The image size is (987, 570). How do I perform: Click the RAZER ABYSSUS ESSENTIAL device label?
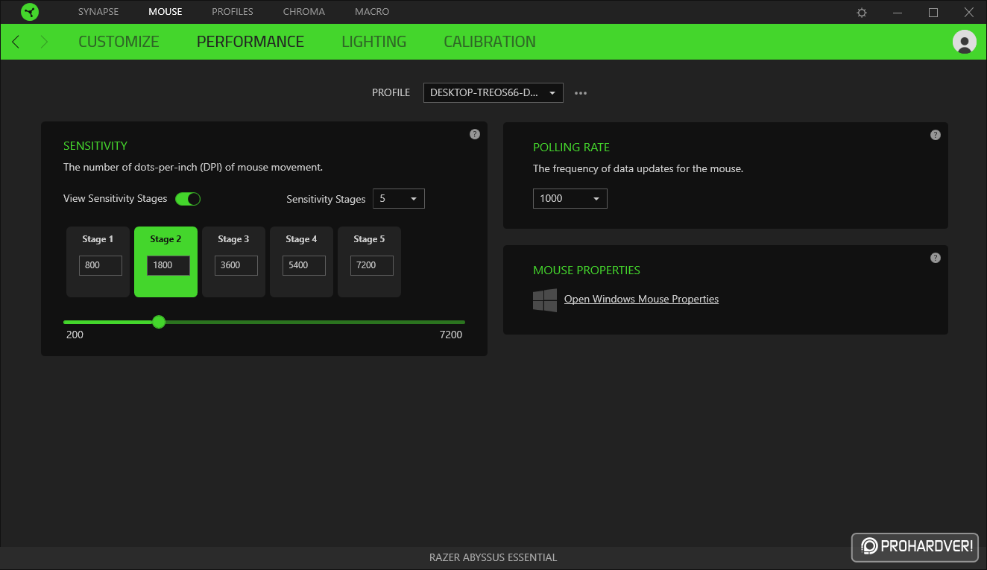click(x=493, y=557)
